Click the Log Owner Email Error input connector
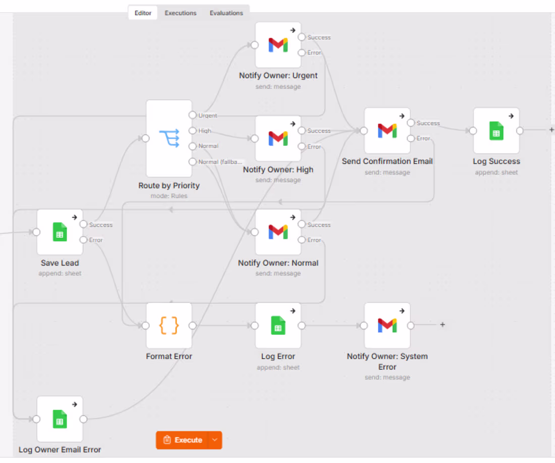Image resolution: width=555 pixels, height=463 pixels. pos(36,419)
